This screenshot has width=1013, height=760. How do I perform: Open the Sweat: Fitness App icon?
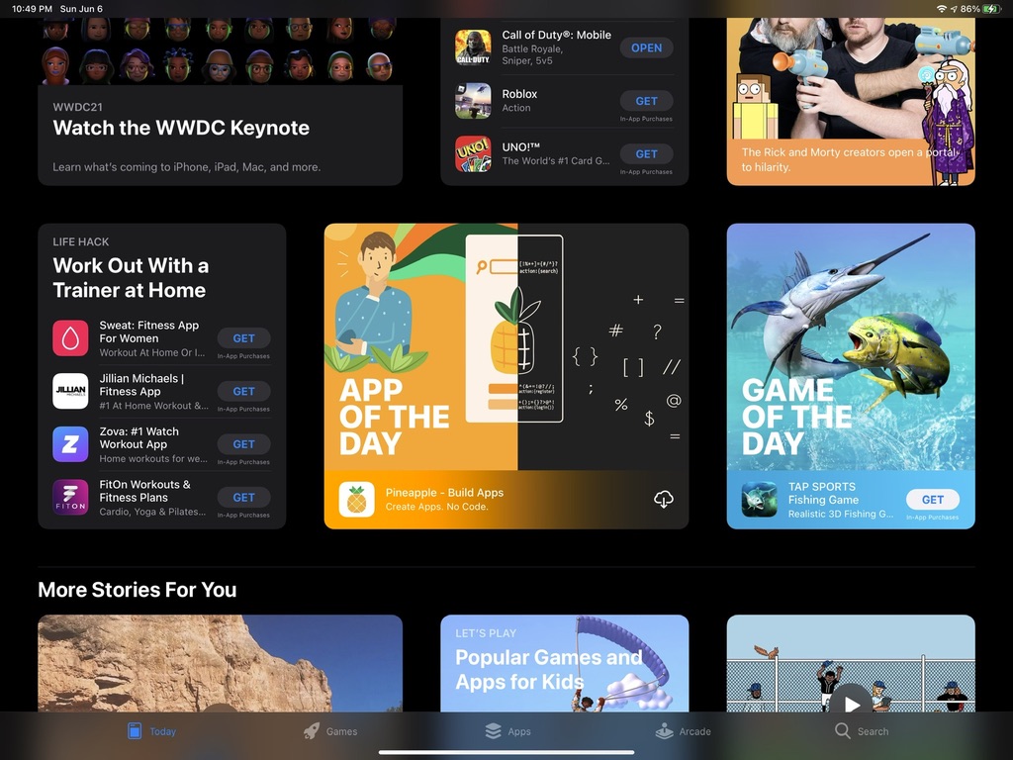pos(70,338)
